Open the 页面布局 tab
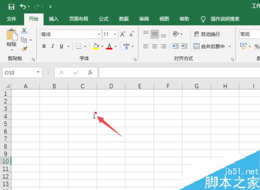 (79, 19)
